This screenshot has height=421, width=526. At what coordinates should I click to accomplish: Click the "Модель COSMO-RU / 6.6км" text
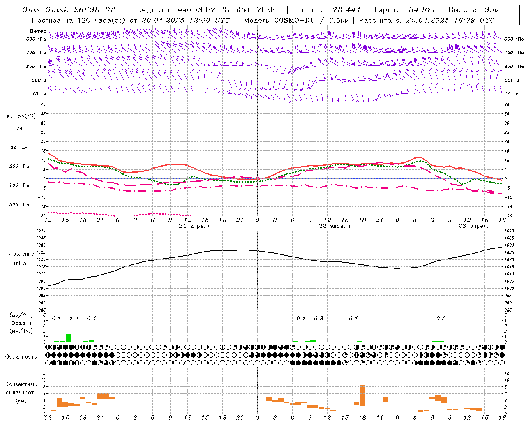[x=296, y=20]
